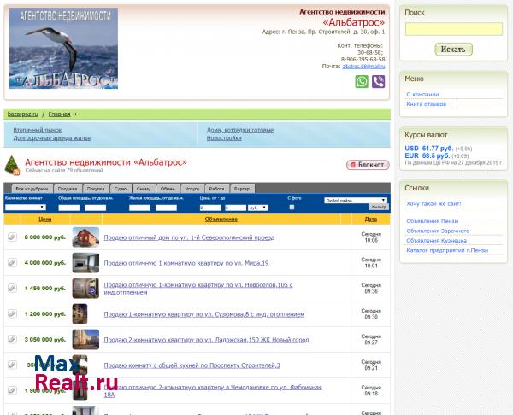Viewport: 513px width, 415px height.
Task: Open Объявления Пензы link
Action: click(x=432, y=221)
